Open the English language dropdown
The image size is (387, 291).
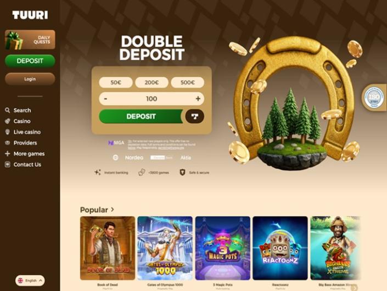(30, 281)
